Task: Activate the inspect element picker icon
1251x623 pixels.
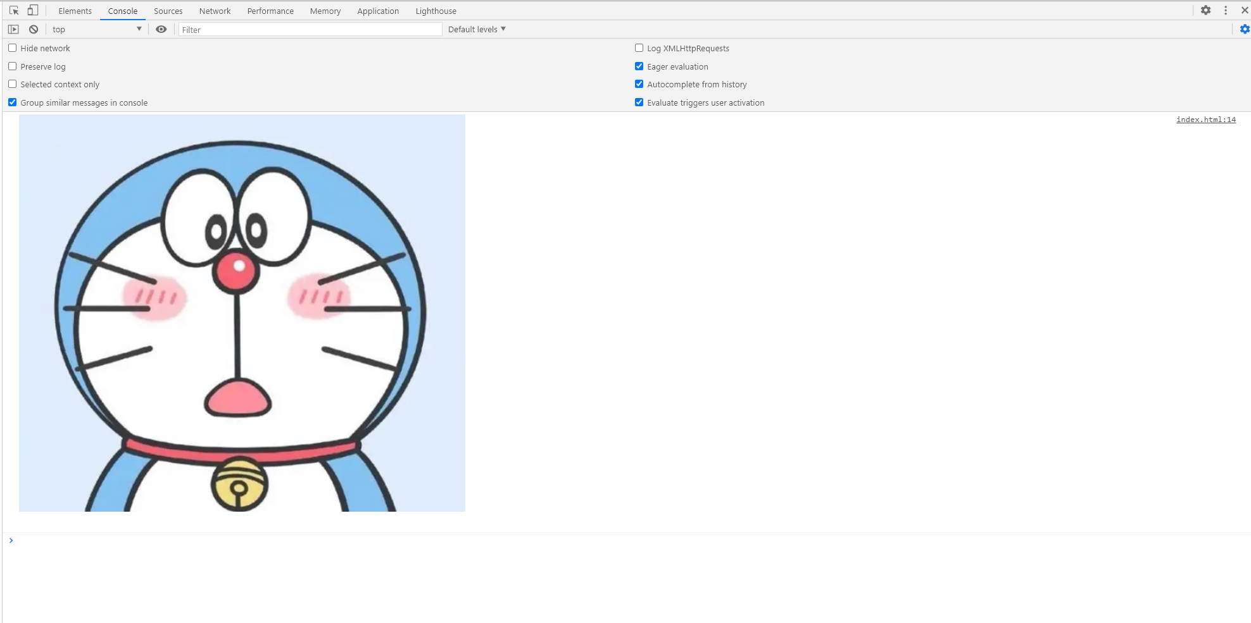Action: pyautogui.click(x=14, y=11)
